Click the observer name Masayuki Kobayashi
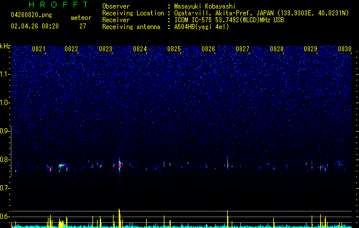 (205, 6)
